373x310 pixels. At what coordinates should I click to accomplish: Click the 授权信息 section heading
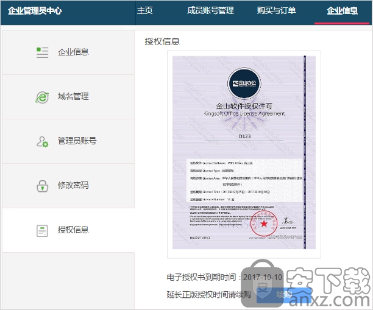point(162,41)
